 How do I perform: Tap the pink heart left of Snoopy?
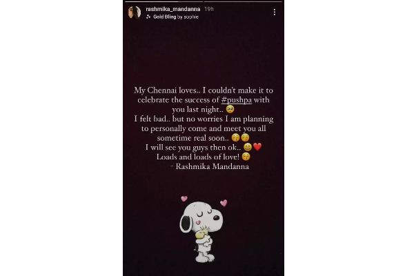point(184,198)
